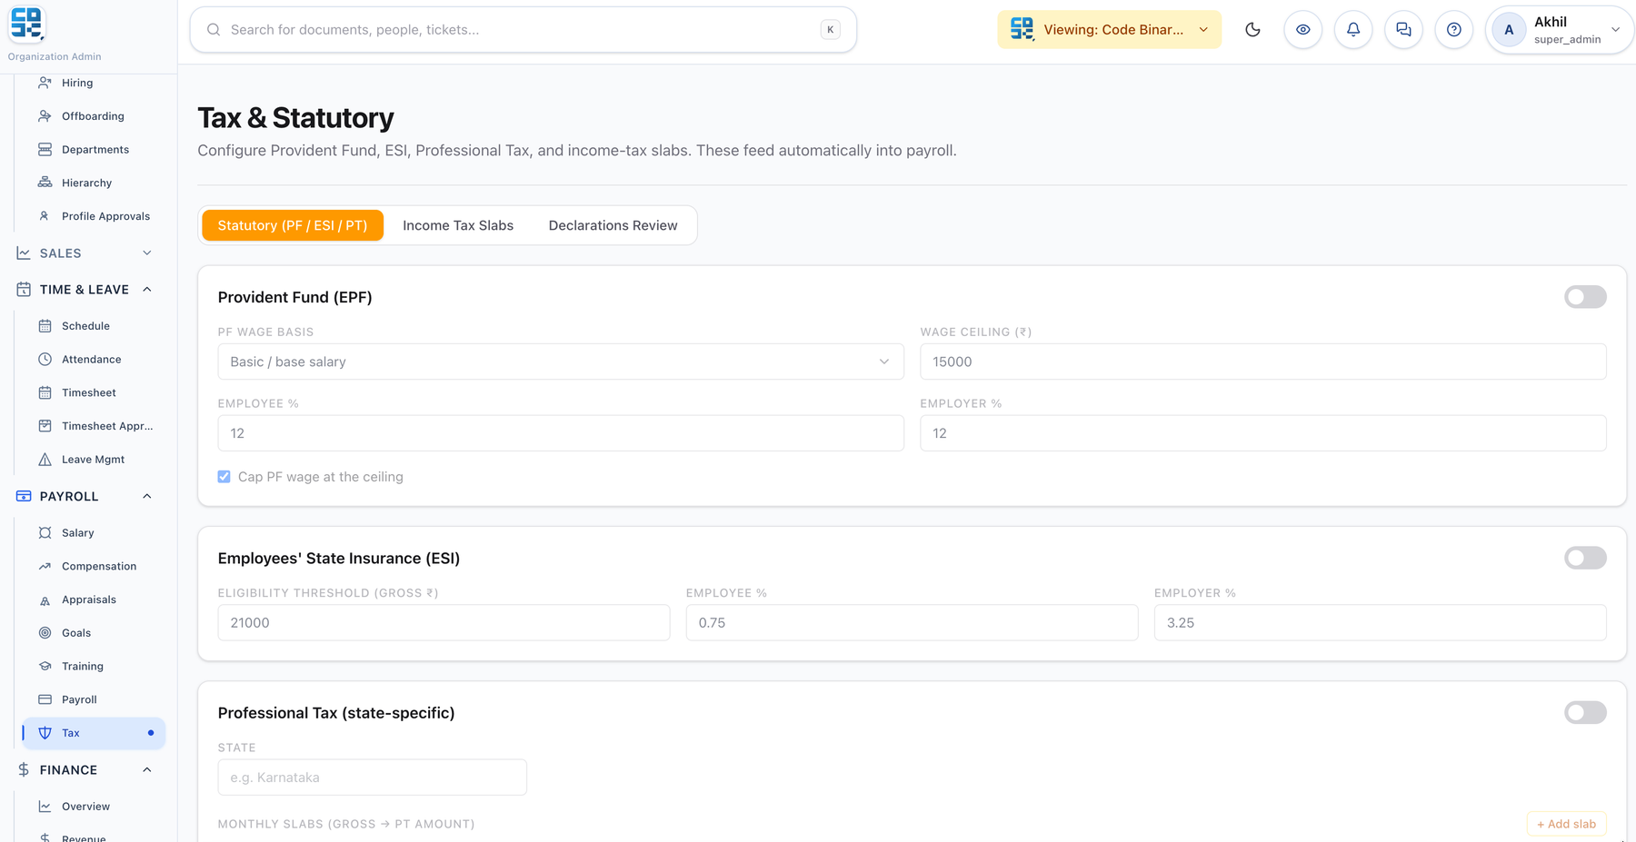
Task: Expand the Viewing: Code Binar organization selector
Action: (x=1109, y=30)
